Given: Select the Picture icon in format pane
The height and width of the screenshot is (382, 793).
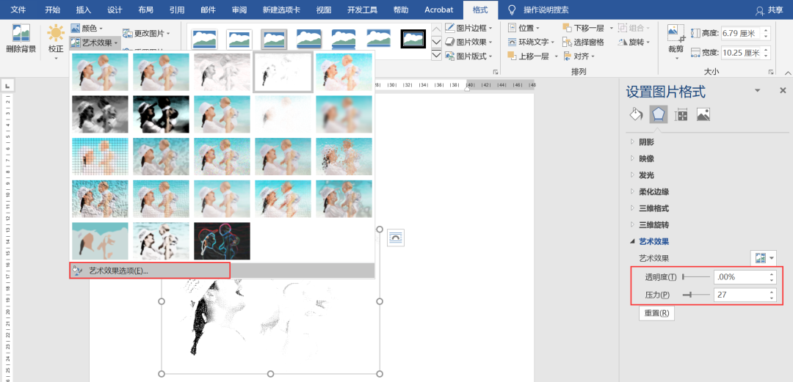Looking at the screenshot, I should [x=703, y=114].
